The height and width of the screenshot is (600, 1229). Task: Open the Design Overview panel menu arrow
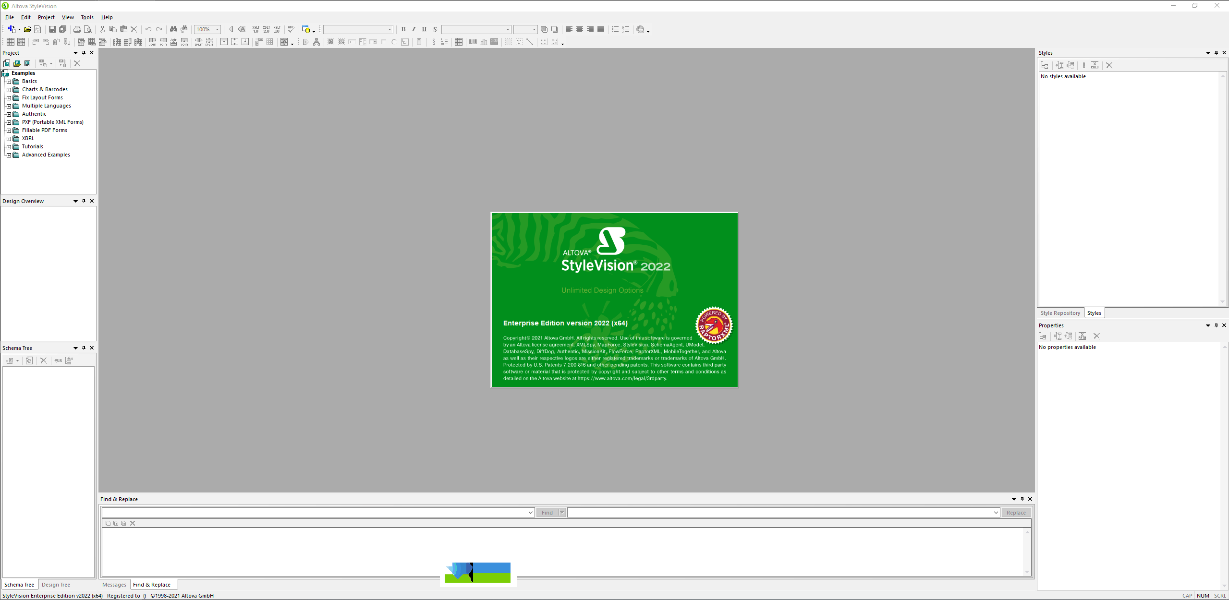(x=75, y=201)
